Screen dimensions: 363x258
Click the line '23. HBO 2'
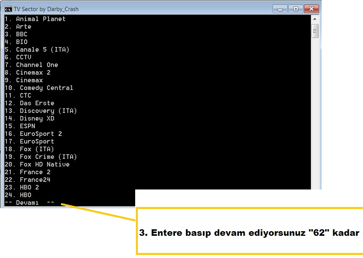tap(22, 187)
